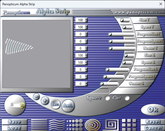Click the yellow R random button
This screenshot has width=165, height=131.
pyautogui.click(x=22, y=105)
